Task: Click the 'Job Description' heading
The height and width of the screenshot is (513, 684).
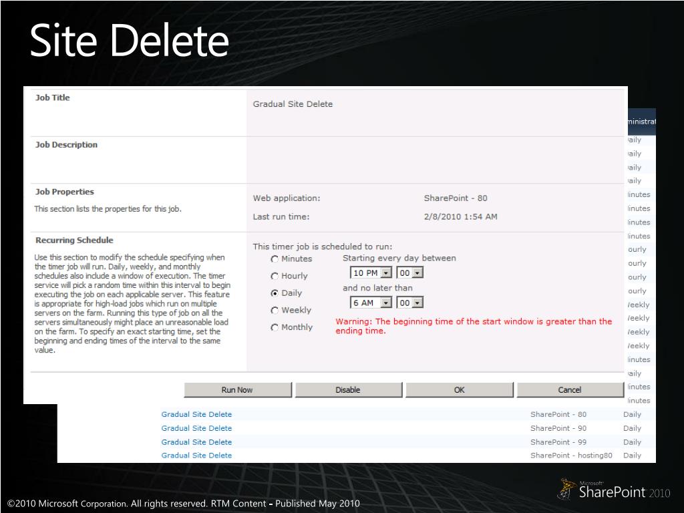Action: coord(66,145)
